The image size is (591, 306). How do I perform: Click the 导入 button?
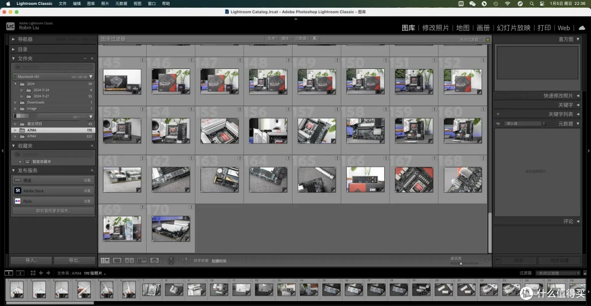click(x=31, y=261)
